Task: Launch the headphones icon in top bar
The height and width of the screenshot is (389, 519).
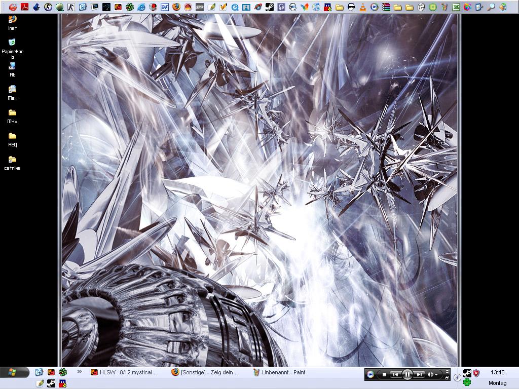Action: (x=281, y=7)
